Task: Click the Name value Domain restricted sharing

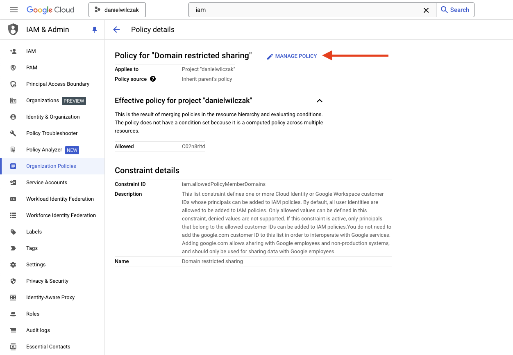Action: coord(212,261)
